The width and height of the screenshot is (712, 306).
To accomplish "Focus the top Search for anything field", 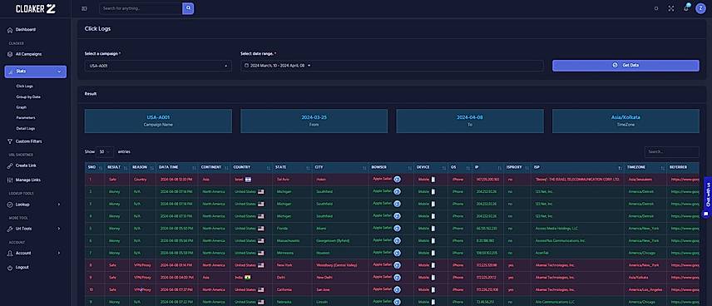I will point(141,8).
